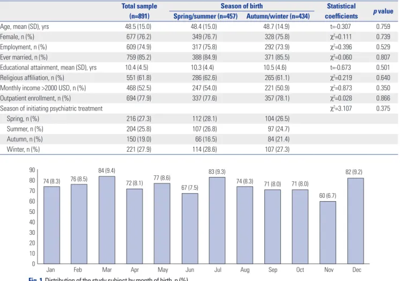The image size is (400, 281).
Task: Click the Aug bar in the chart
Action: [x=245, y=225]
